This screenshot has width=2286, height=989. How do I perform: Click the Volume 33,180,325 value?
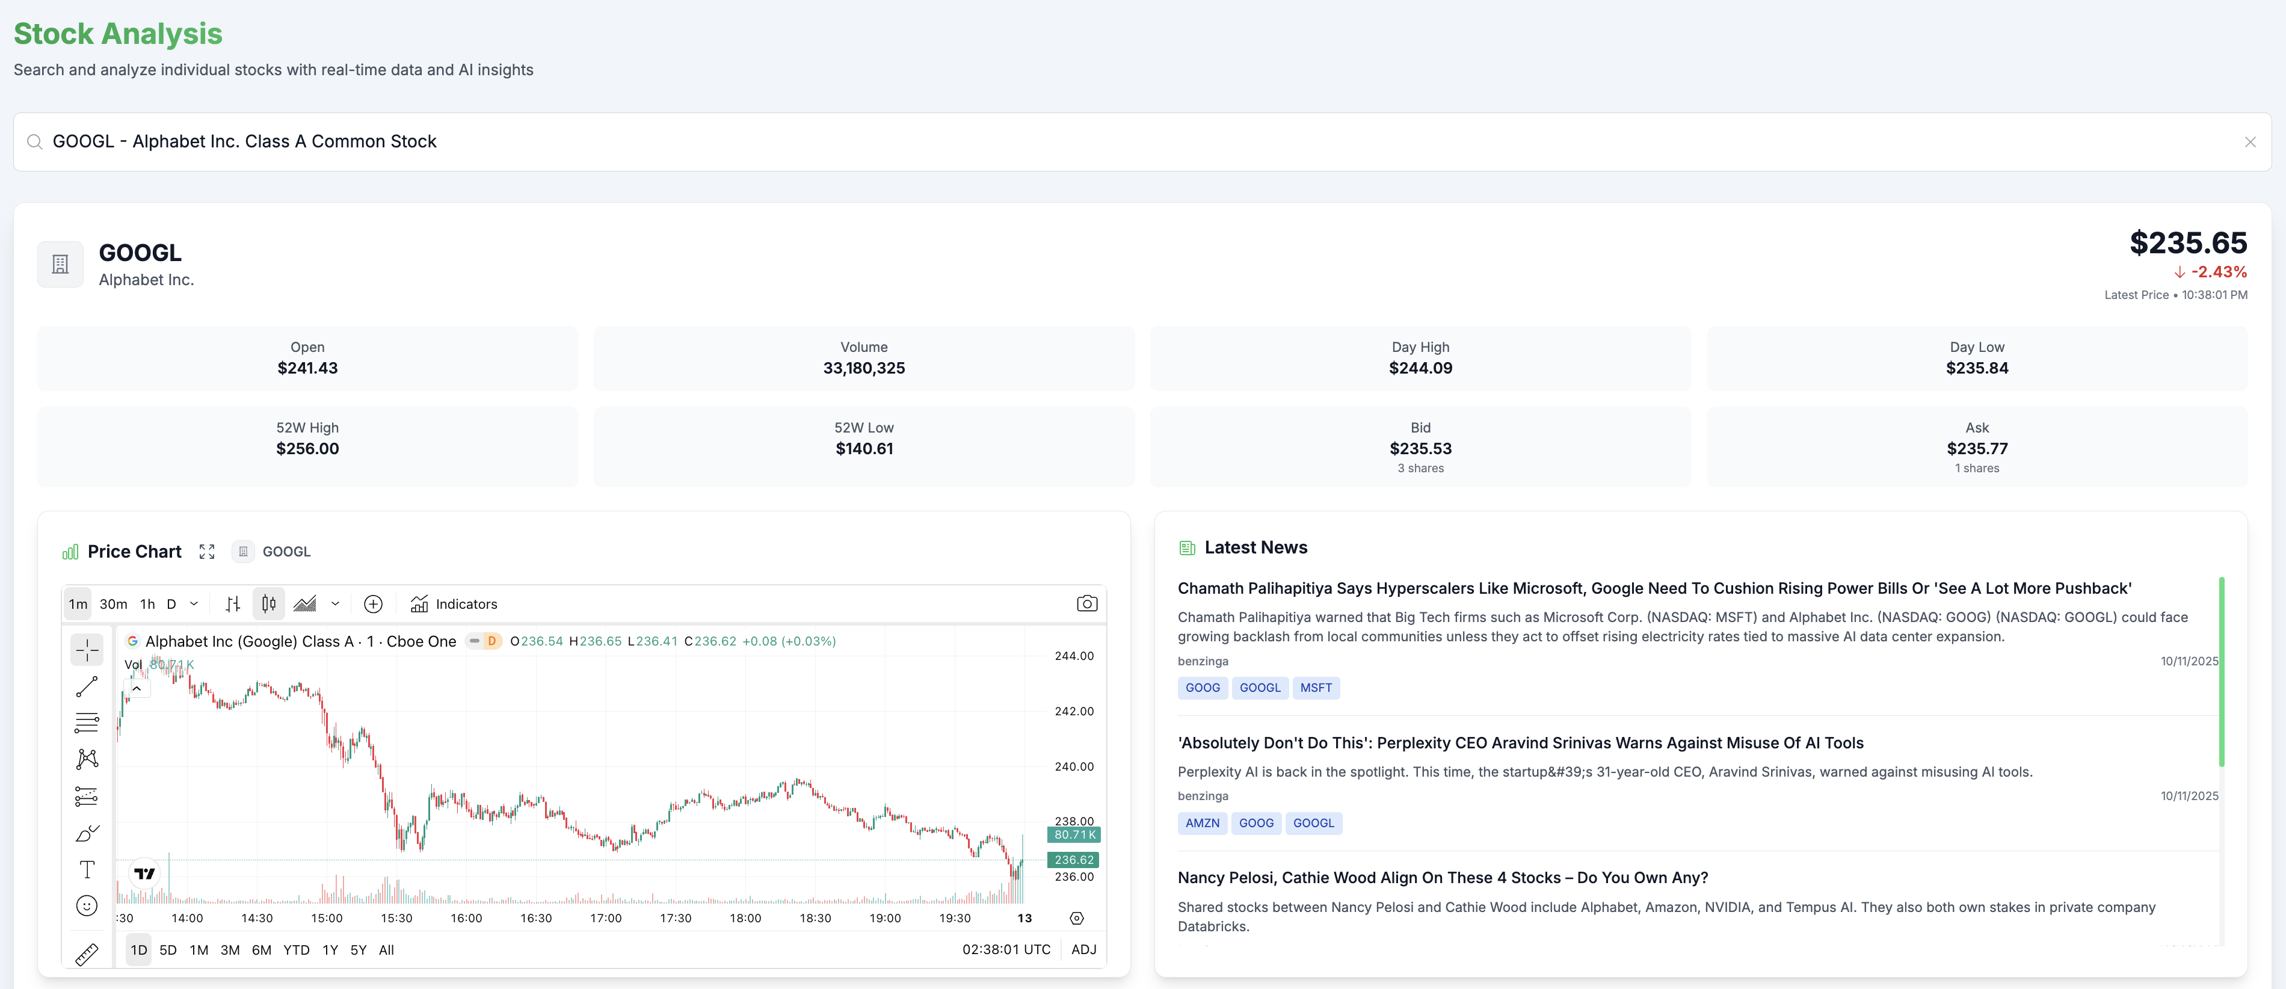(x=863, y=368)
